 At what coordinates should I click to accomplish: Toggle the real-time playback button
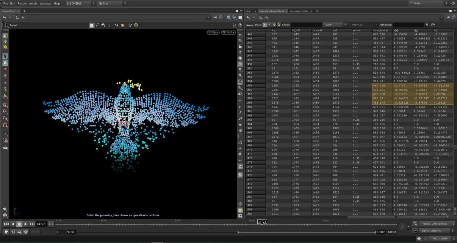tap(26, 232)
